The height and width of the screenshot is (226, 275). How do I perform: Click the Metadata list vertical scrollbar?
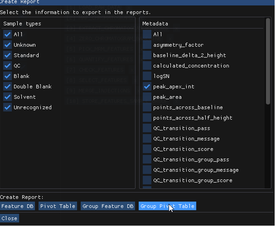[x=268, y=62]
